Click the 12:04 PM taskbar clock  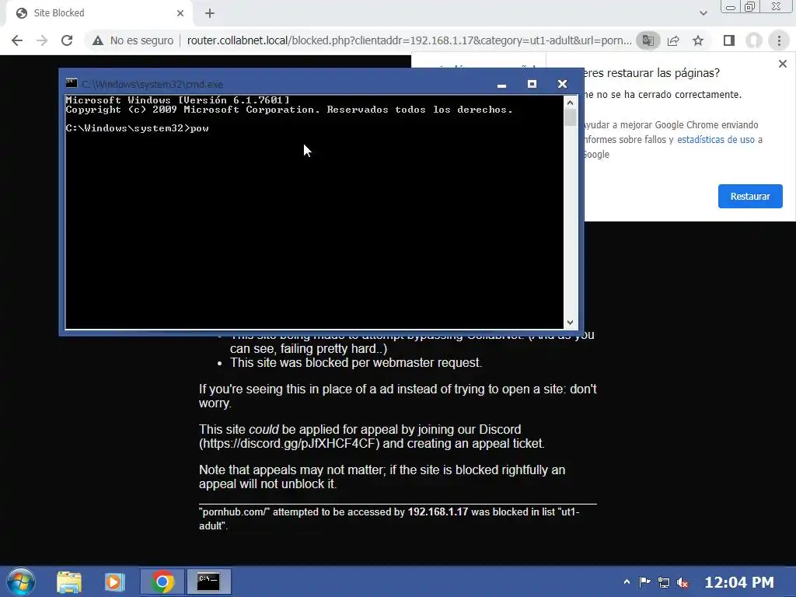pos(739,582)
